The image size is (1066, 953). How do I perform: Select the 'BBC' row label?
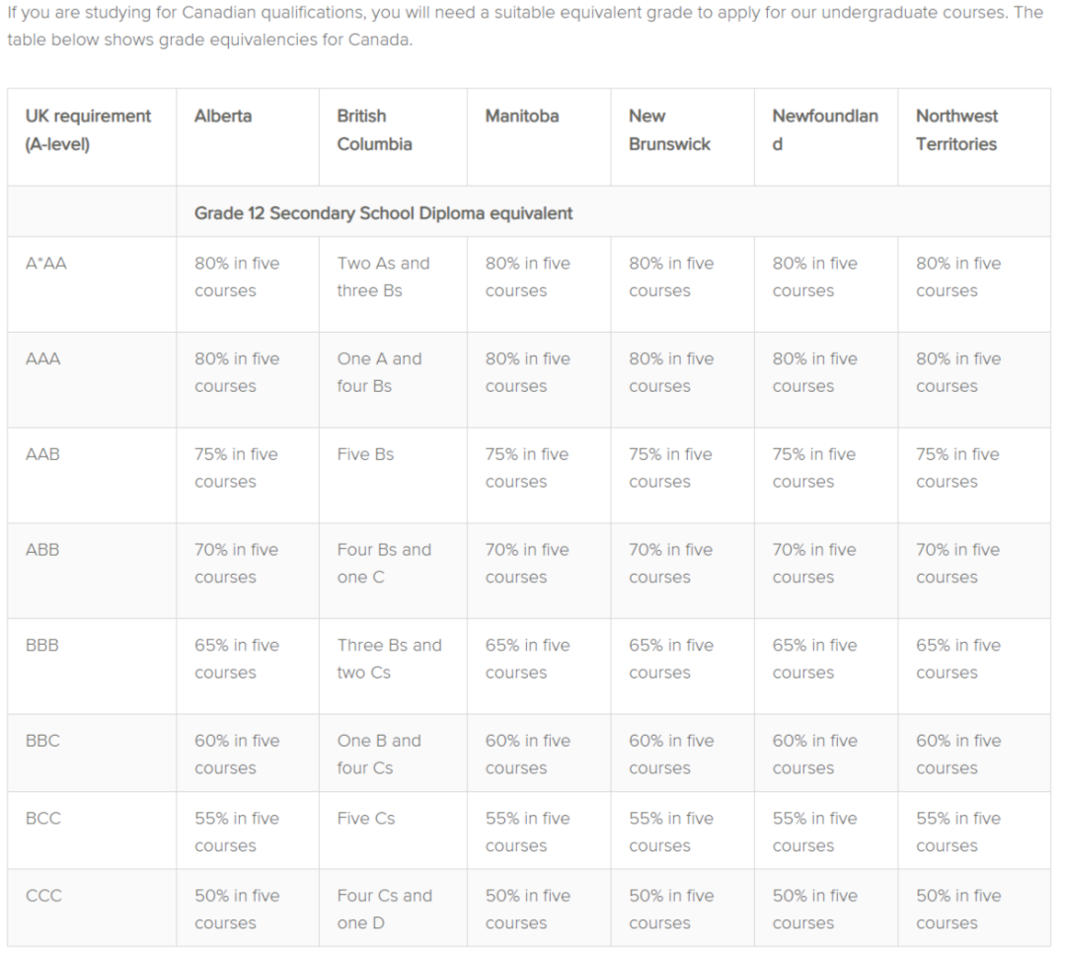(42, 740)
